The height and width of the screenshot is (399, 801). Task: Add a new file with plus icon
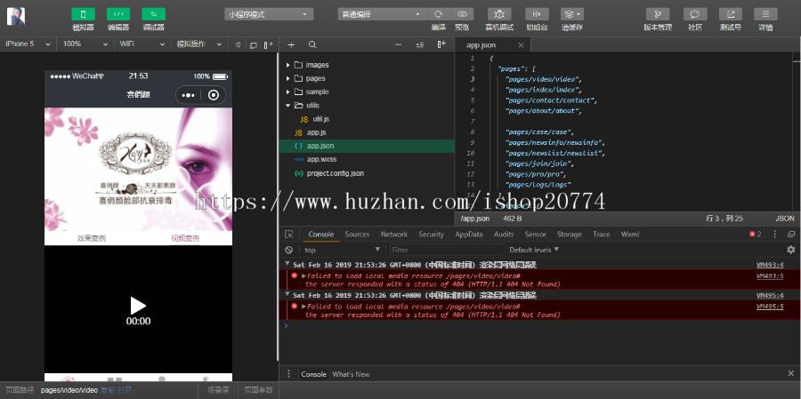[x=291, y=45]
